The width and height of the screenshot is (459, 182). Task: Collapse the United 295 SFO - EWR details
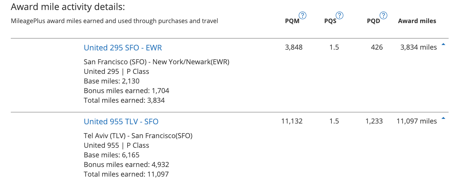(x=443, y=45)
